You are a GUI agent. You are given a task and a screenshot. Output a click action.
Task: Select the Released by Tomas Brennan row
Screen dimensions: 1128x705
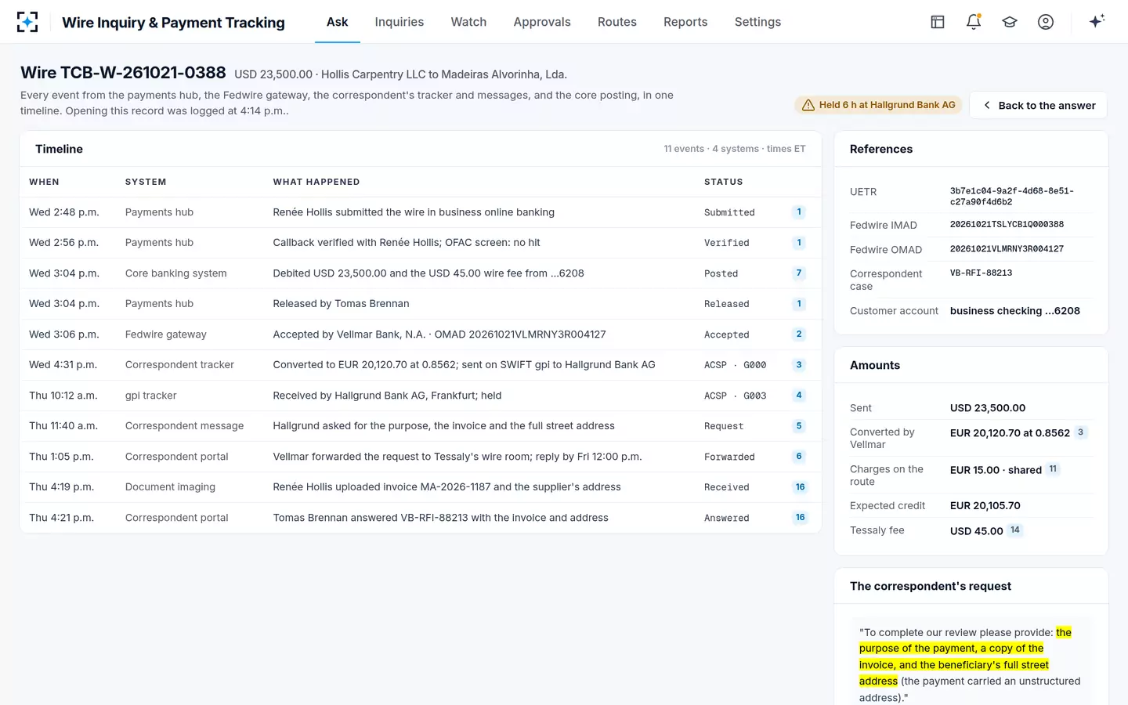(x=421, y=304)
